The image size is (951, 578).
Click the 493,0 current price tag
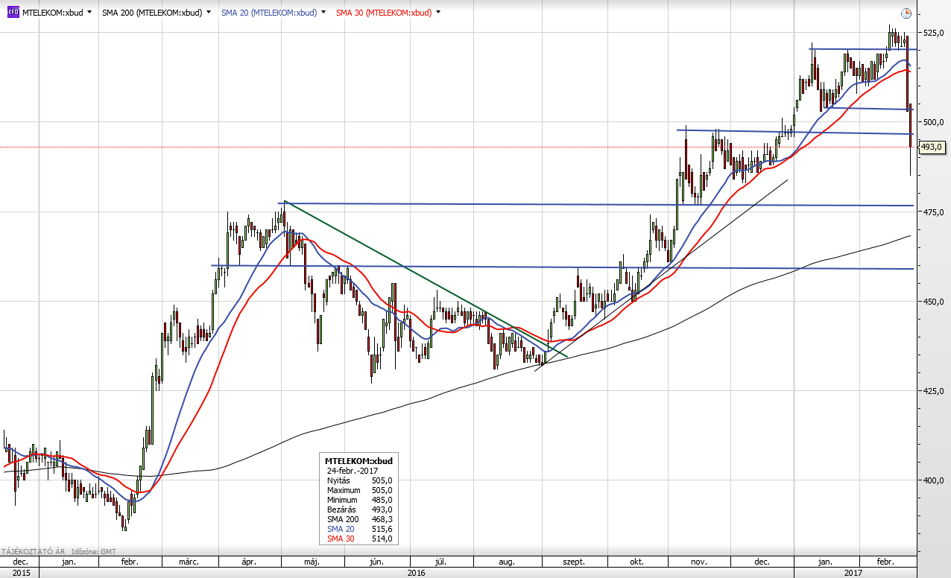[x=932, y=147]
